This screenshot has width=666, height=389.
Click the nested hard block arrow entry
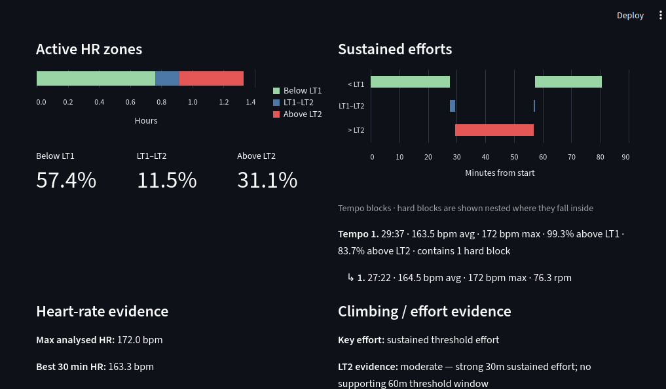point(460,278)
